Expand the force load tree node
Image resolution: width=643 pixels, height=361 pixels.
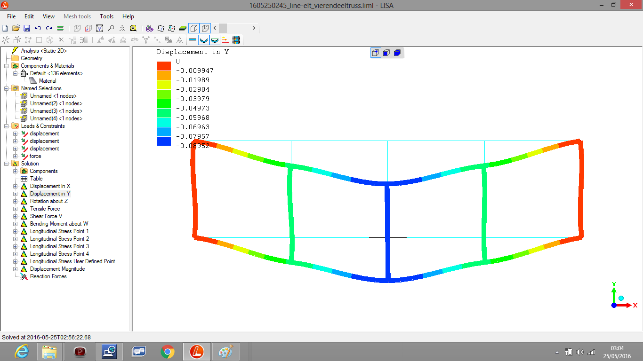click(x=16, y=156)
